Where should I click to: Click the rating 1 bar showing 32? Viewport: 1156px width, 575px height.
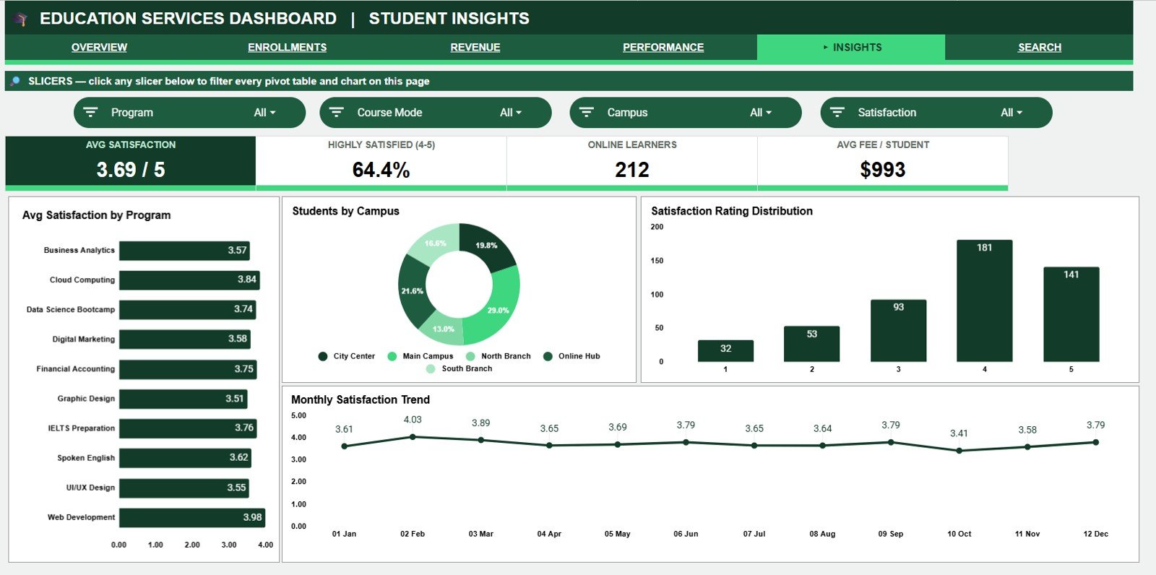(x=726, y=351)
